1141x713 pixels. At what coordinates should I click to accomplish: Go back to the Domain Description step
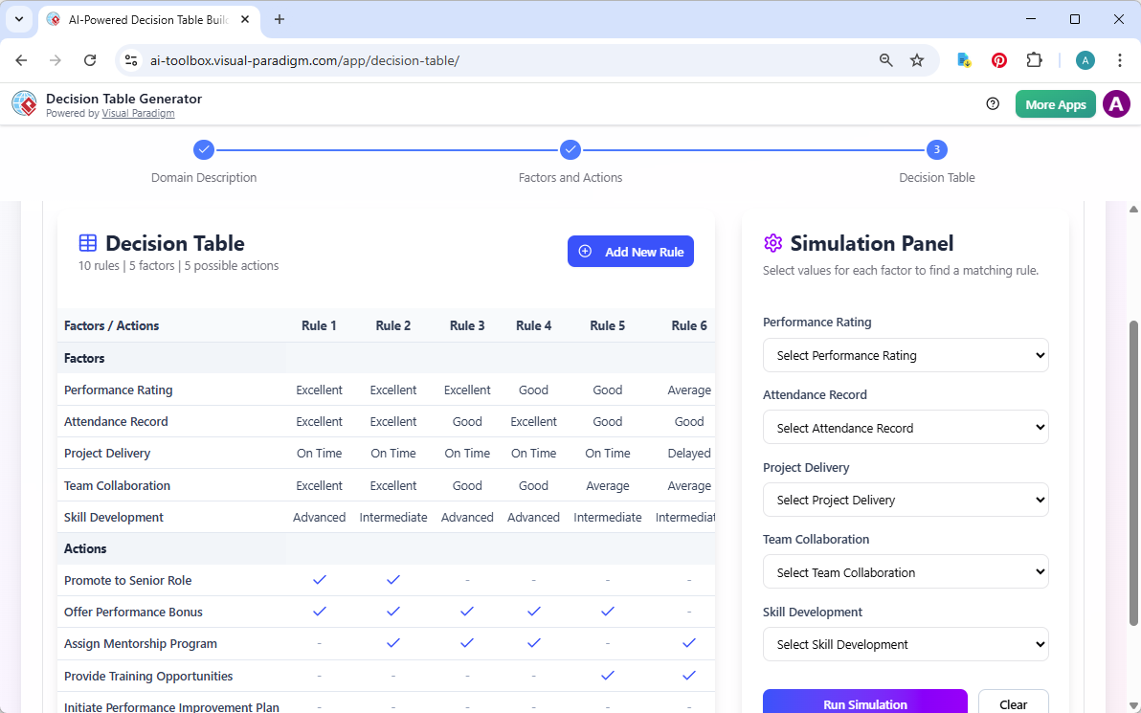[x=204, y=149]
